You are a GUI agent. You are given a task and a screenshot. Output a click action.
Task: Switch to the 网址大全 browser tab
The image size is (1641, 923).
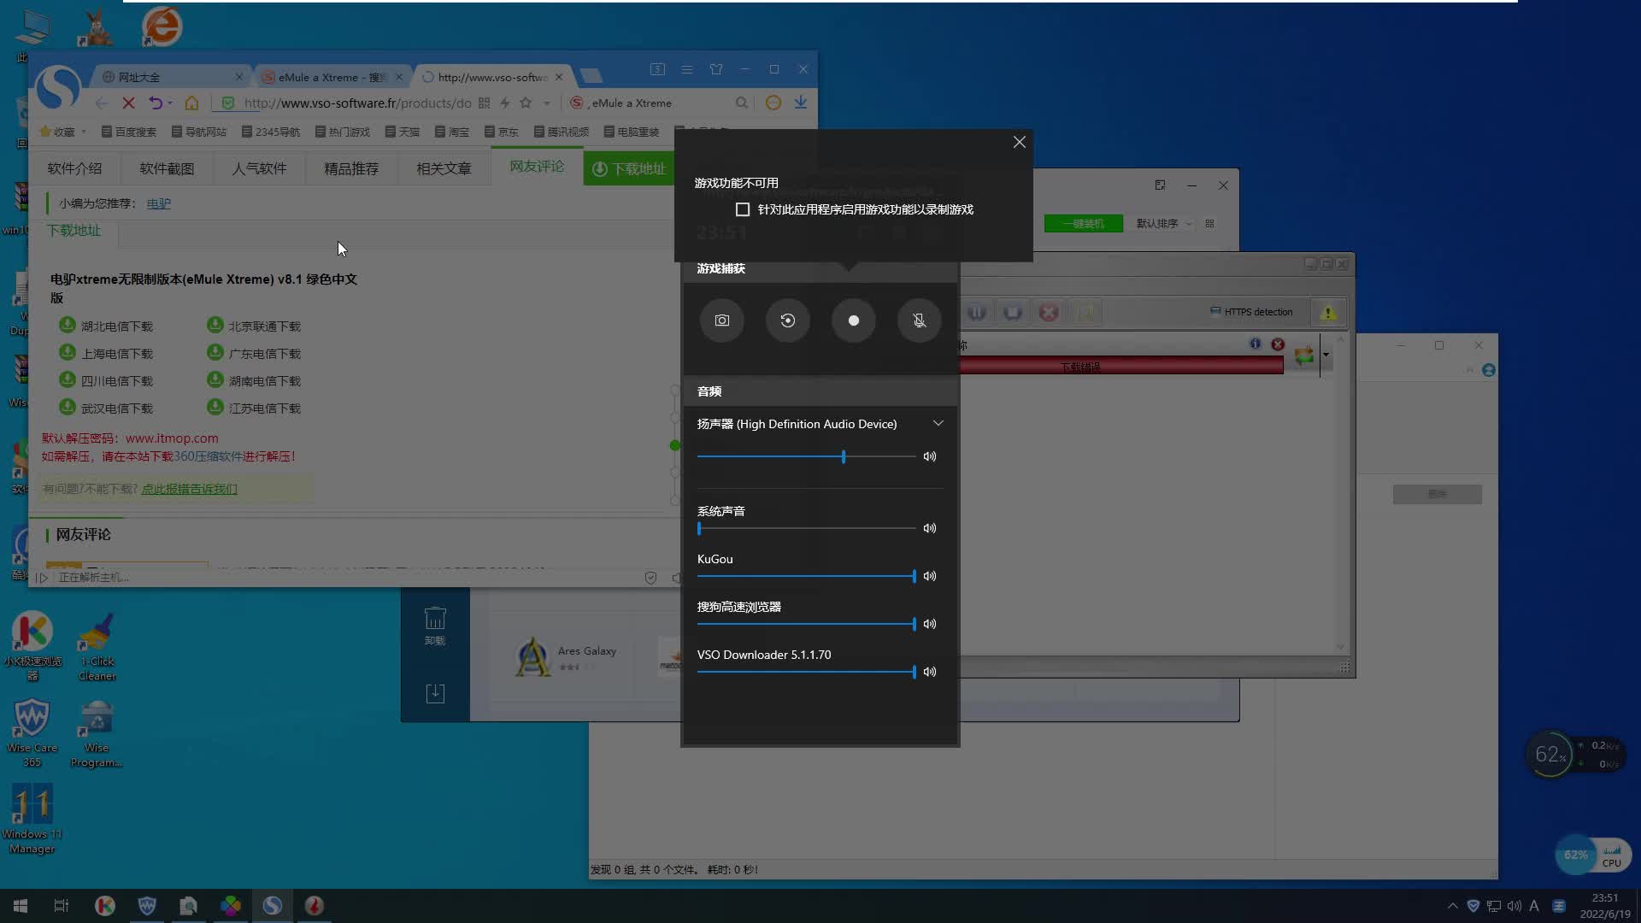pos(171,77)
